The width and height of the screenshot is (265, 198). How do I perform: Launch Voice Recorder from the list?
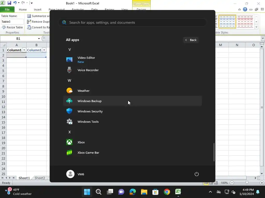(132, 70)
